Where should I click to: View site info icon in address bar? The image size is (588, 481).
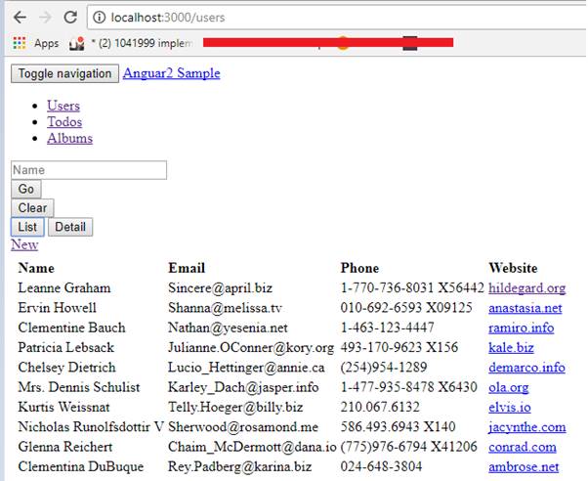coord(99,18)
